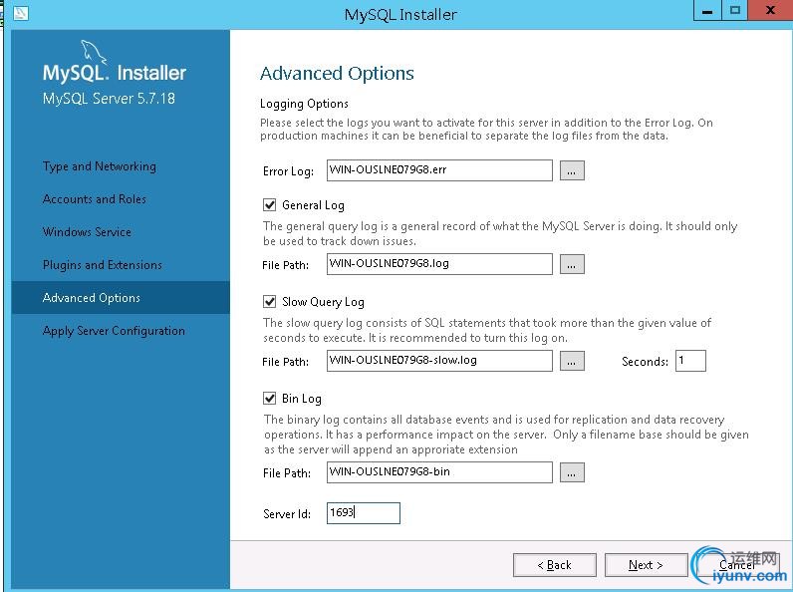793x592 pixels.
Task: Close the MySQL Installer window
Action: (x=770, y=11)
